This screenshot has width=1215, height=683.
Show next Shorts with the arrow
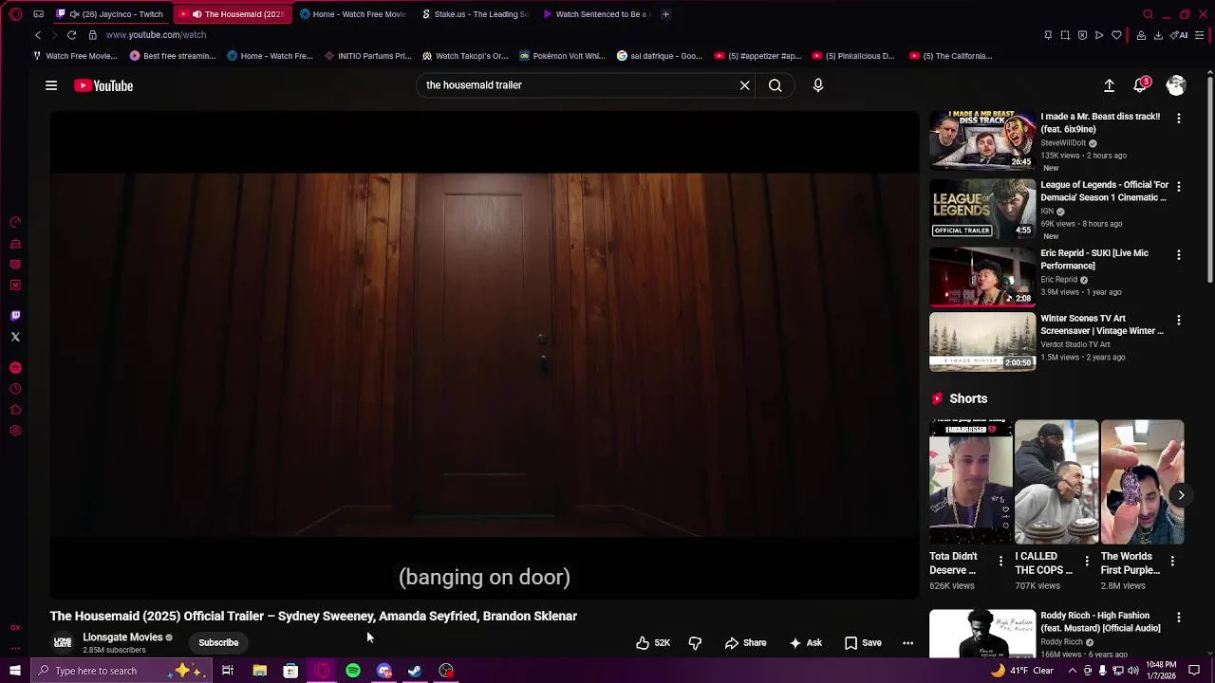coord(1181,495)
